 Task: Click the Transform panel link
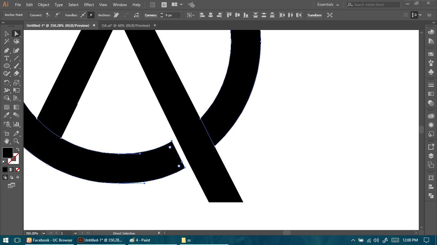click(x=314, y=15)
